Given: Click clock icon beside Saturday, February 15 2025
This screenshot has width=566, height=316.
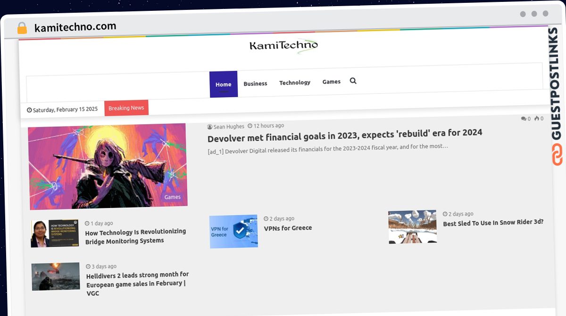Looking at the screenshot, I should [29, 110].
